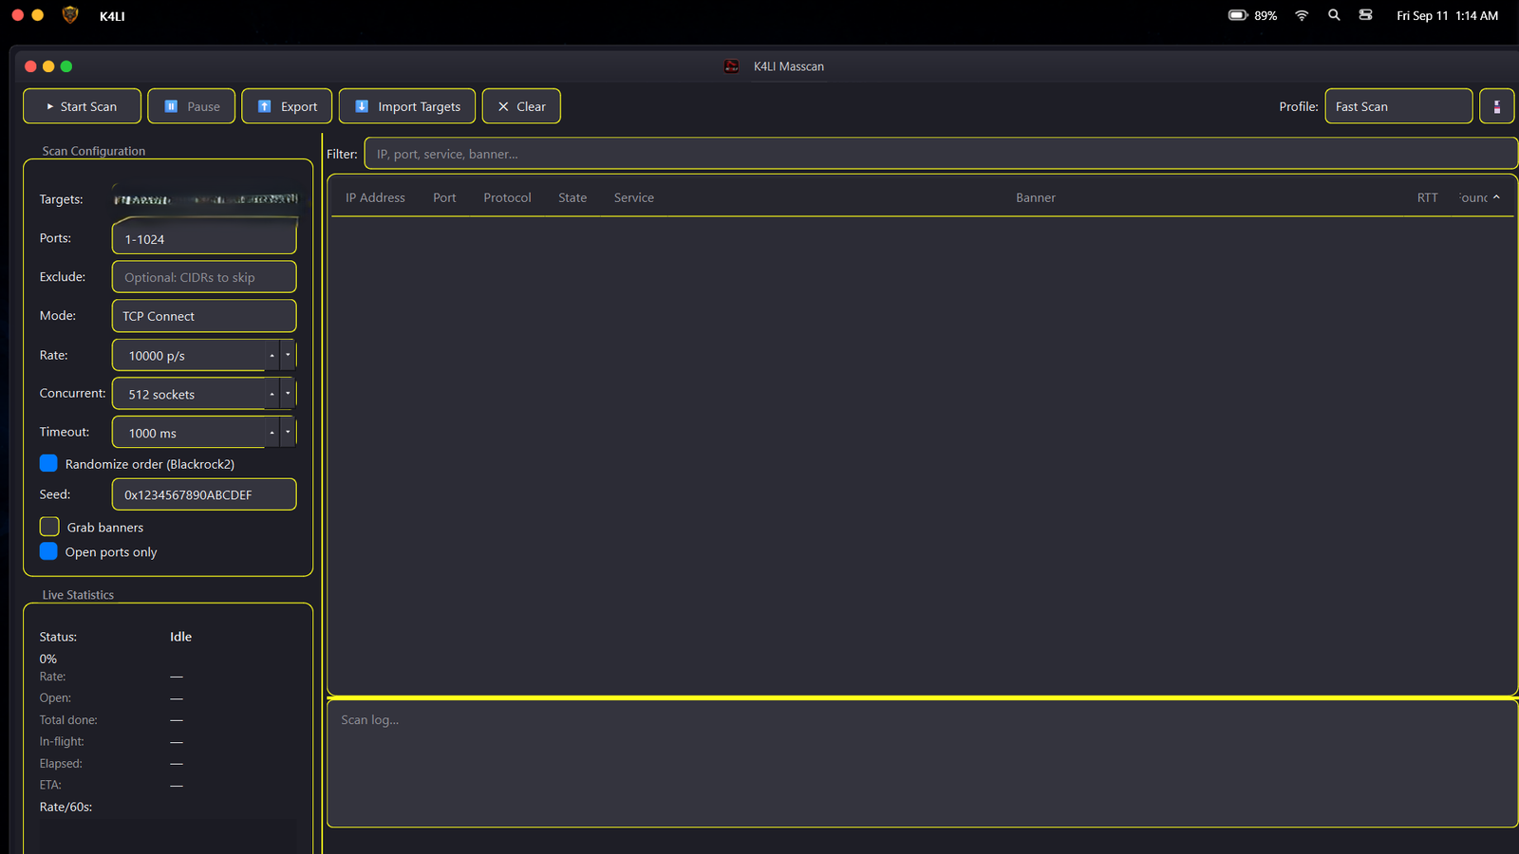Increase Concurrent sockets with up arrow

pyautogui.click(x=272, y=394)
